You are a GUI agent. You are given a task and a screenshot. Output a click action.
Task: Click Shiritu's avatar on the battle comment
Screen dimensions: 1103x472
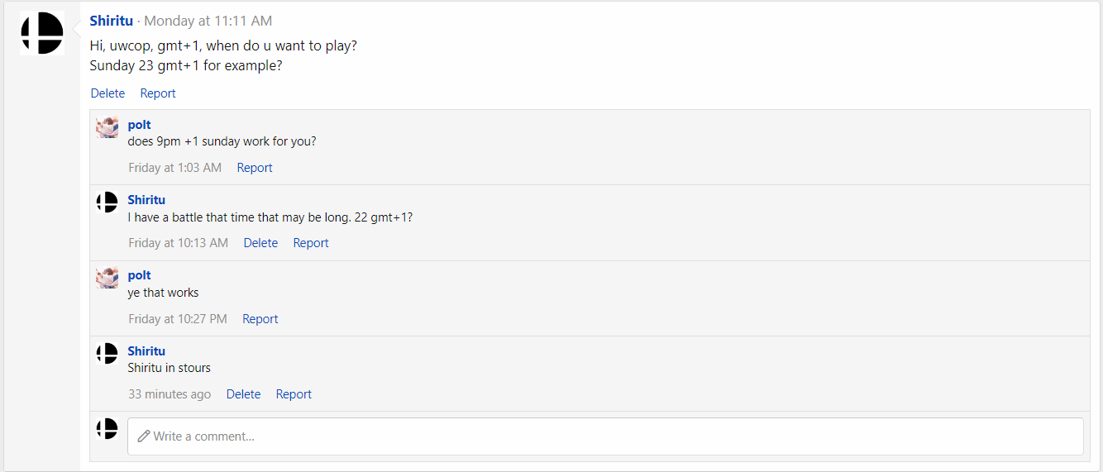click(107, 203)
